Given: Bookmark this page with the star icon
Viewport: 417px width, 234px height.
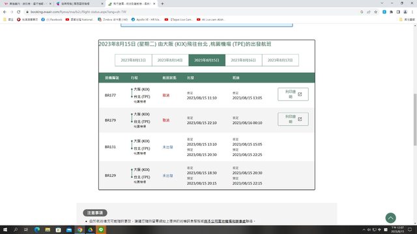Looking at the screenshot, I should [375, 12].
